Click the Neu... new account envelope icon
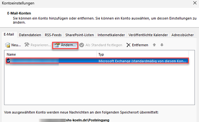Screen dimensions: 199x122 pos(8,45)
